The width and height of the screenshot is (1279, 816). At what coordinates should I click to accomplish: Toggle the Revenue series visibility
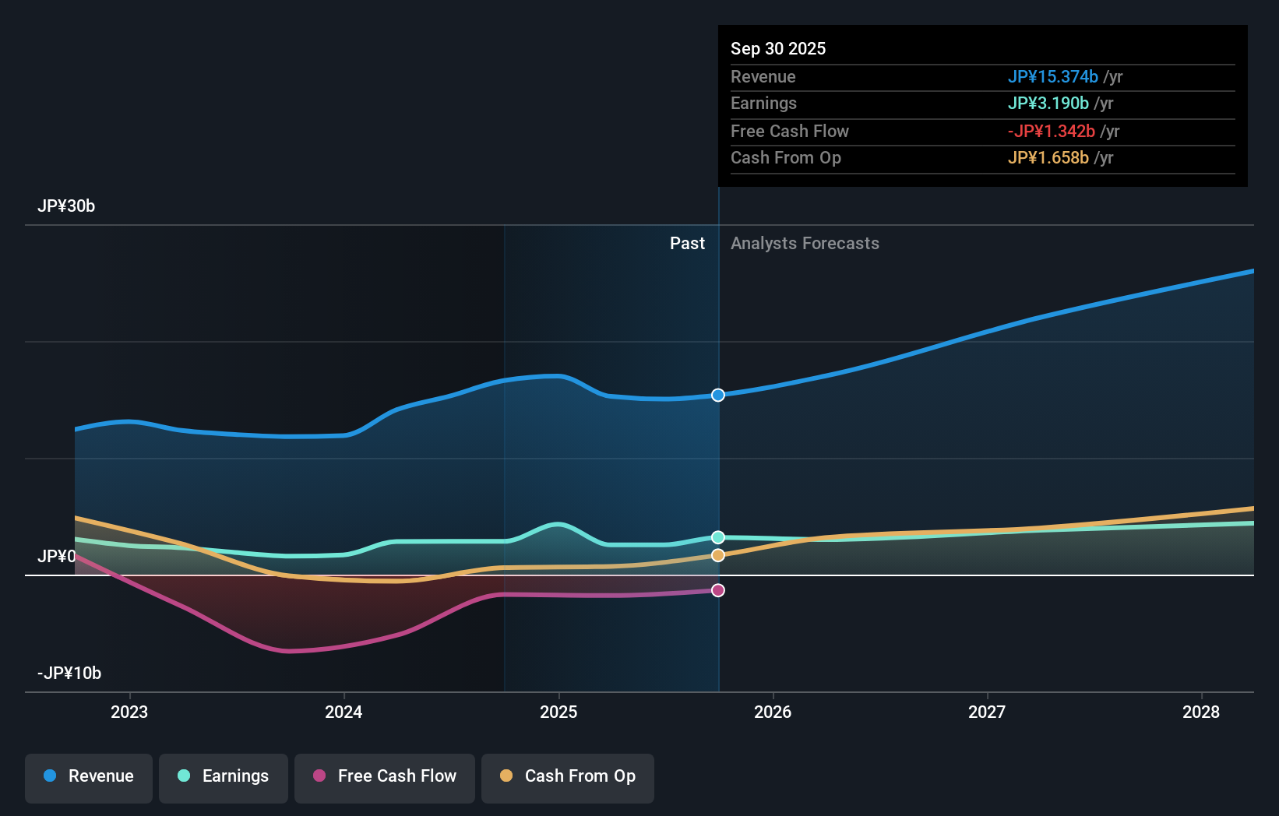88,776
